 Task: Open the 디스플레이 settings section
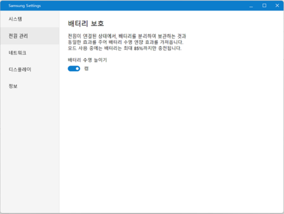point(30,69)
